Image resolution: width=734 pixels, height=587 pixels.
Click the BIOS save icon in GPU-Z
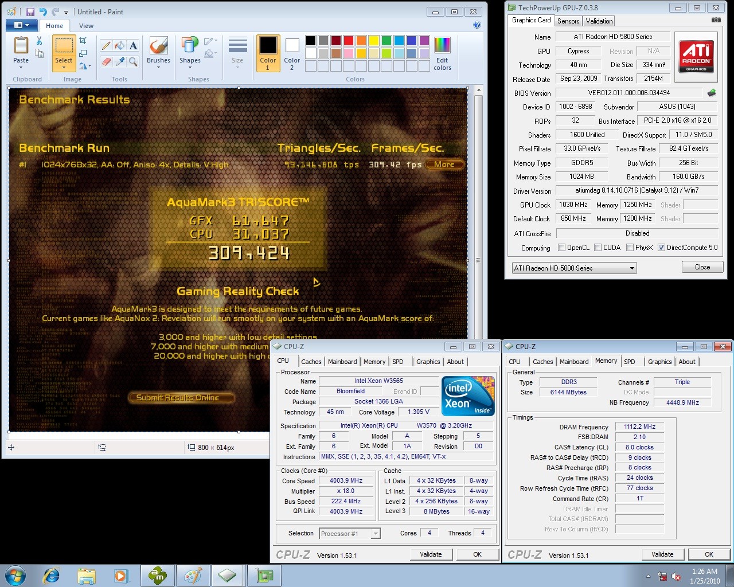click(x=712, y=92)
